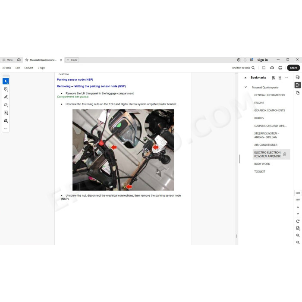
Task: Click the add new bookmark icon
Action: click(x=280, y=78)
